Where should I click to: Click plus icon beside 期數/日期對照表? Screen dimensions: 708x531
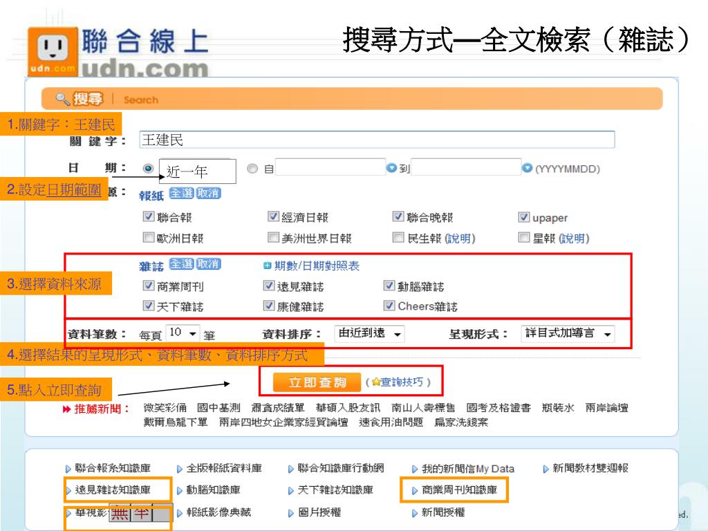pyautogui.click(x=268, y=266)
